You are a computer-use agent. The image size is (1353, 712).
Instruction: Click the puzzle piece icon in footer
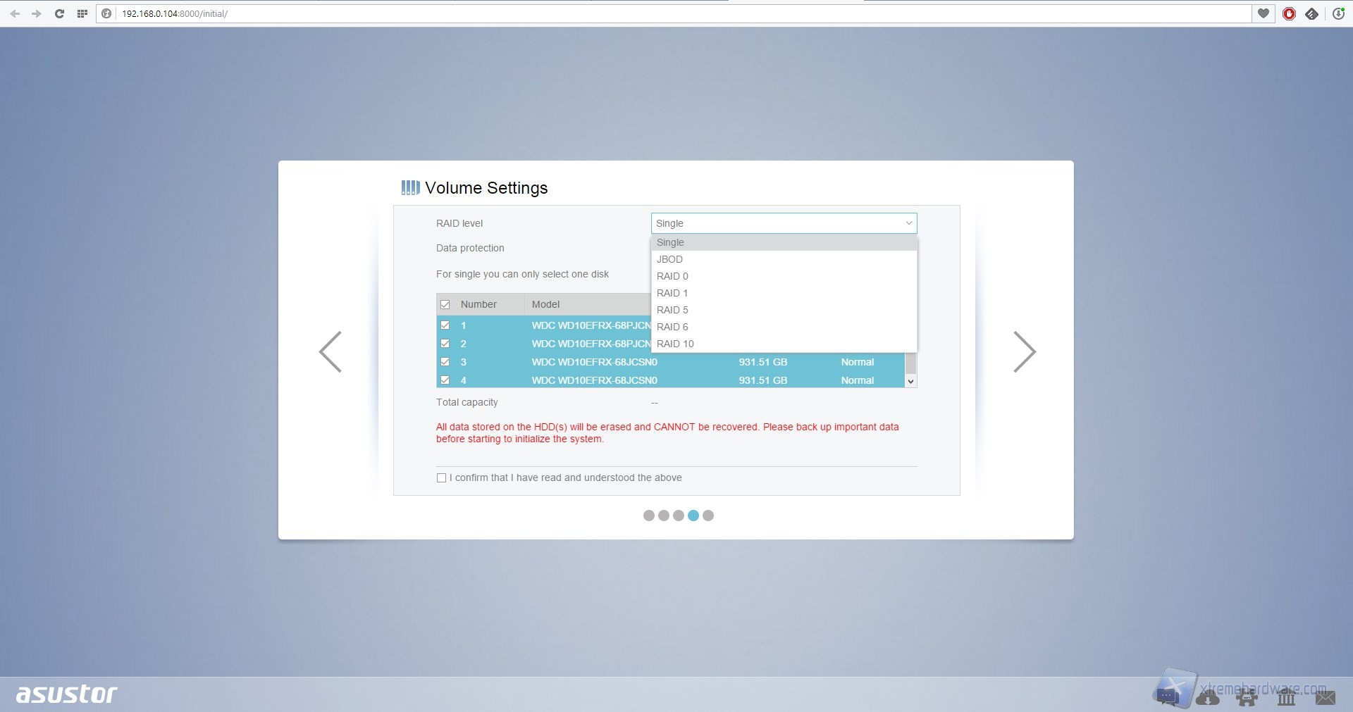point(1247,697)
